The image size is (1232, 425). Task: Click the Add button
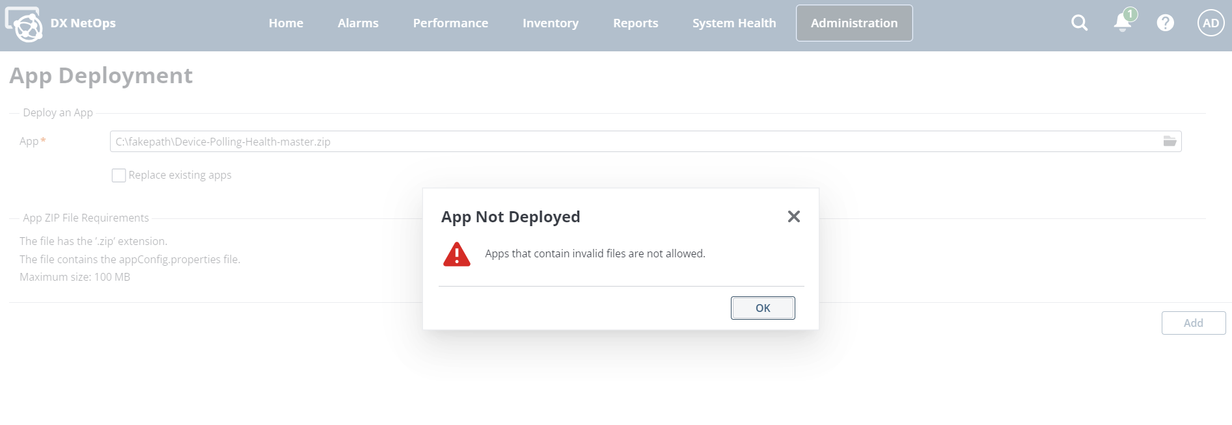coord(1193,323)
